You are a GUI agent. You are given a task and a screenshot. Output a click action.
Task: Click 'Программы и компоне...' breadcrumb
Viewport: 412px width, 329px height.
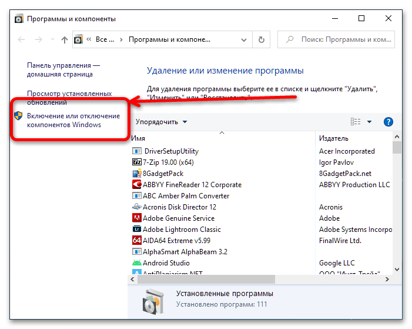pos(169,39)
